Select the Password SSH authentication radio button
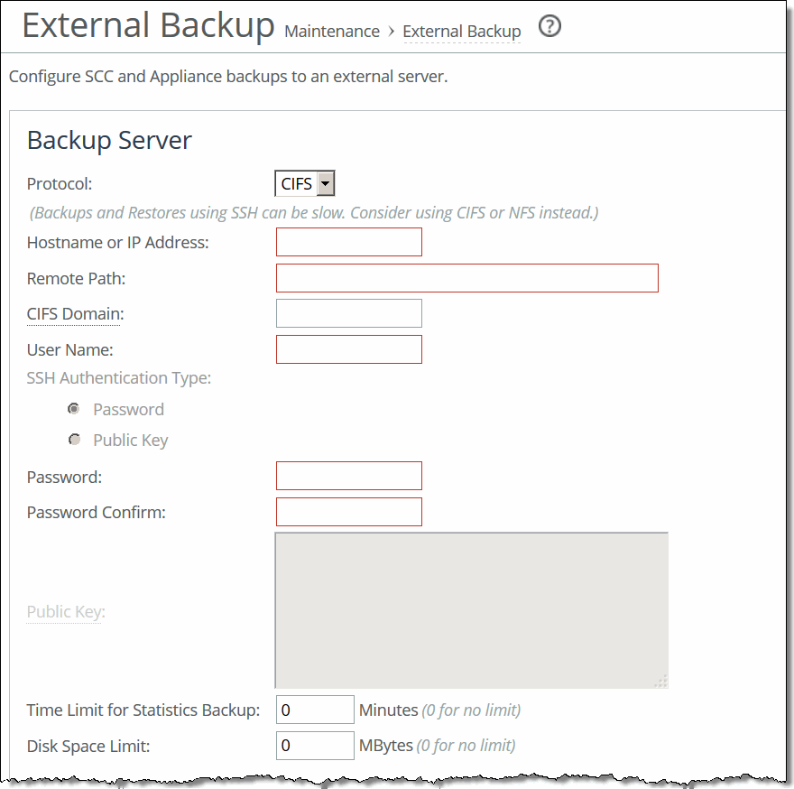 pos(74,408)
